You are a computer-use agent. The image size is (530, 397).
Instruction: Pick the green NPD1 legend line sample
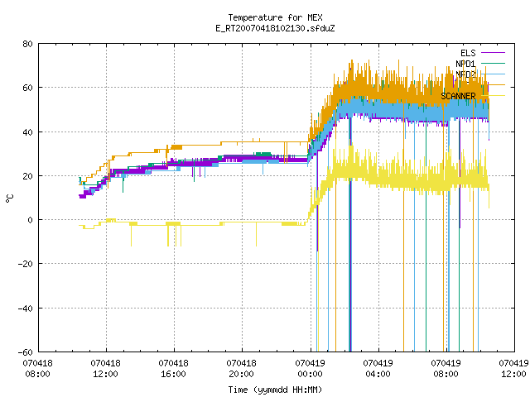click(x=493, y=63)
